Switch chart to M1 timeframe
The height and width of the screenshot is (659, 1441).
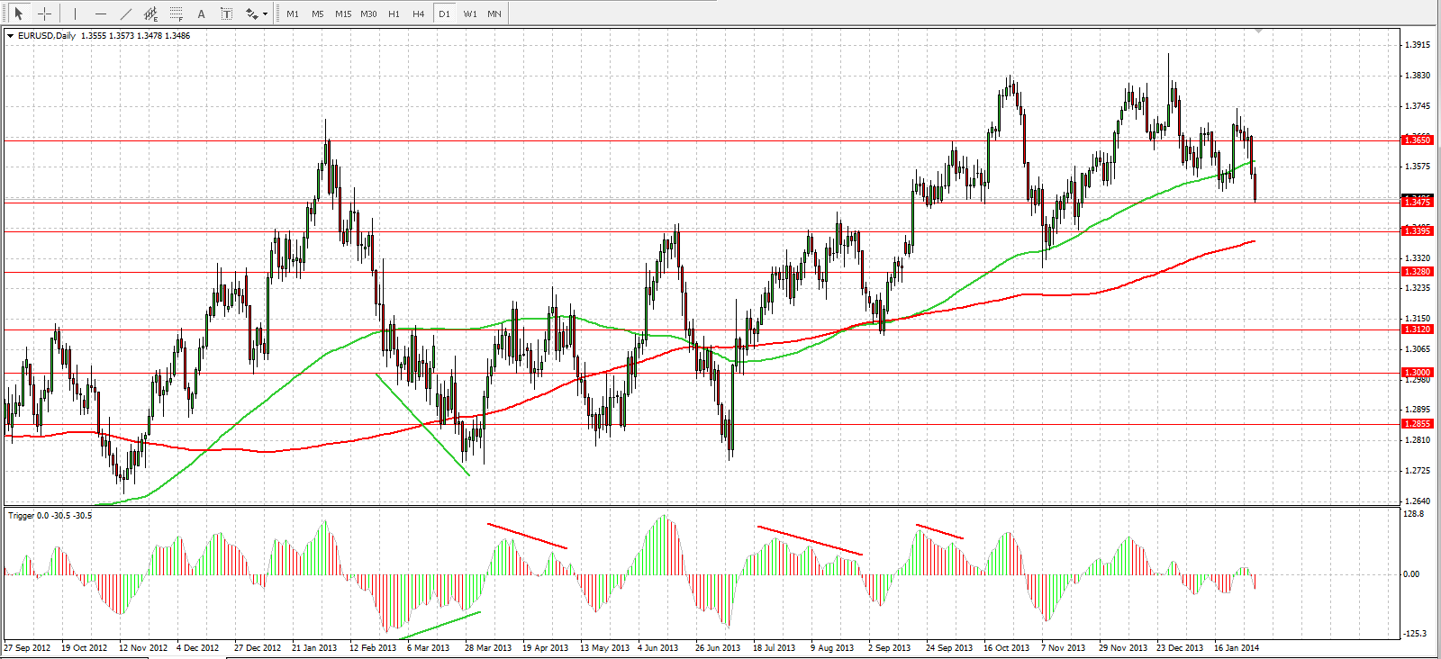pyautogui.click(x=293, y=14)
